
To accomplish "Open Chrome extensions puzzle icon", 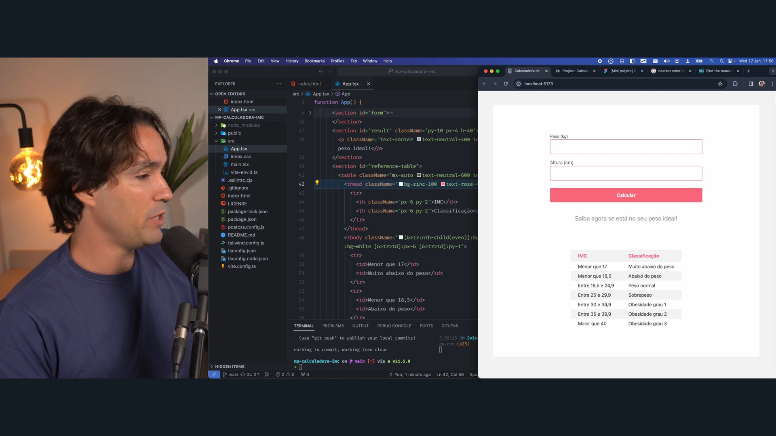I will (x=735, y=84).
